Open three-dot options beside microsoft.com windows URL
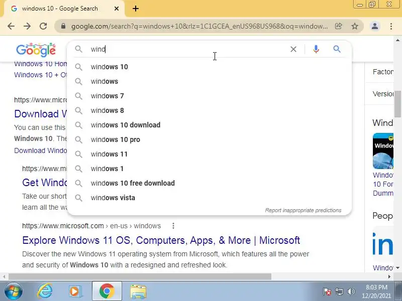The image size is (402, 301). pyautogui.click(x=173, y=226)
